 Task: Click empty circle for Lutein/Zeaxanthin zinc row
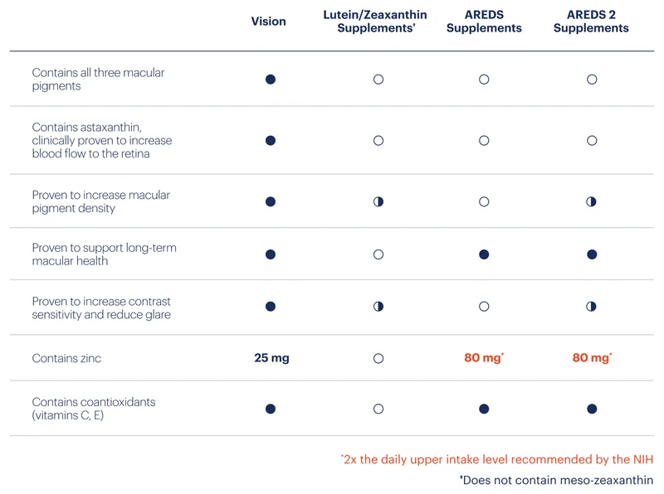(x=378, y=359)
